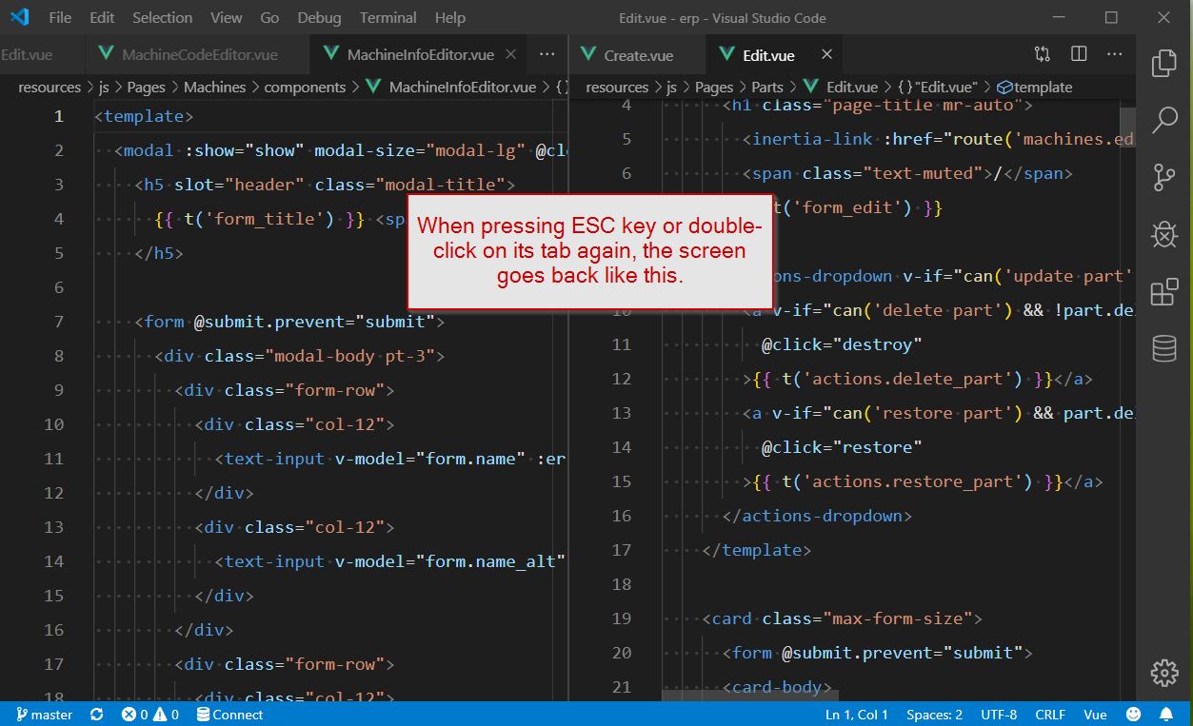The width and height of the screenshot is (1193, 726).
Task: Show hidden tabs with the overflow ellipsis
Action: tap(547, 54)
